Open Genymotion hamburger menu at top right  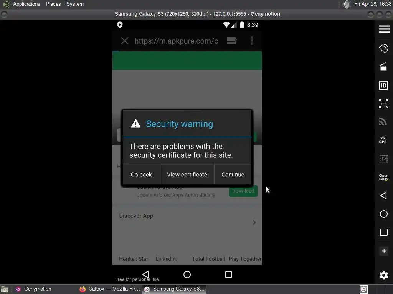pos(384,29)
